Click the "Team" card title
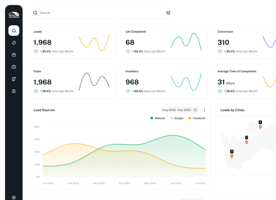The width and height of the screenshot is (276, 200). [37, 71]
